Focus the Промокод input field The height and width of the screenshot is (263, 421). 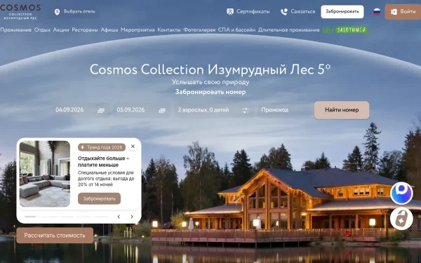[283, 110]
